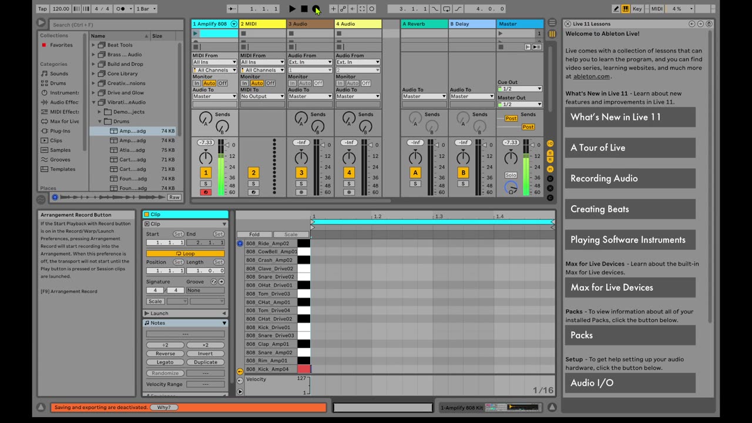Image resolution: width=752 pixels, height=423 pixels.
Task: Toggle the metronome in the control bar
Action: [x=124, y=9]
